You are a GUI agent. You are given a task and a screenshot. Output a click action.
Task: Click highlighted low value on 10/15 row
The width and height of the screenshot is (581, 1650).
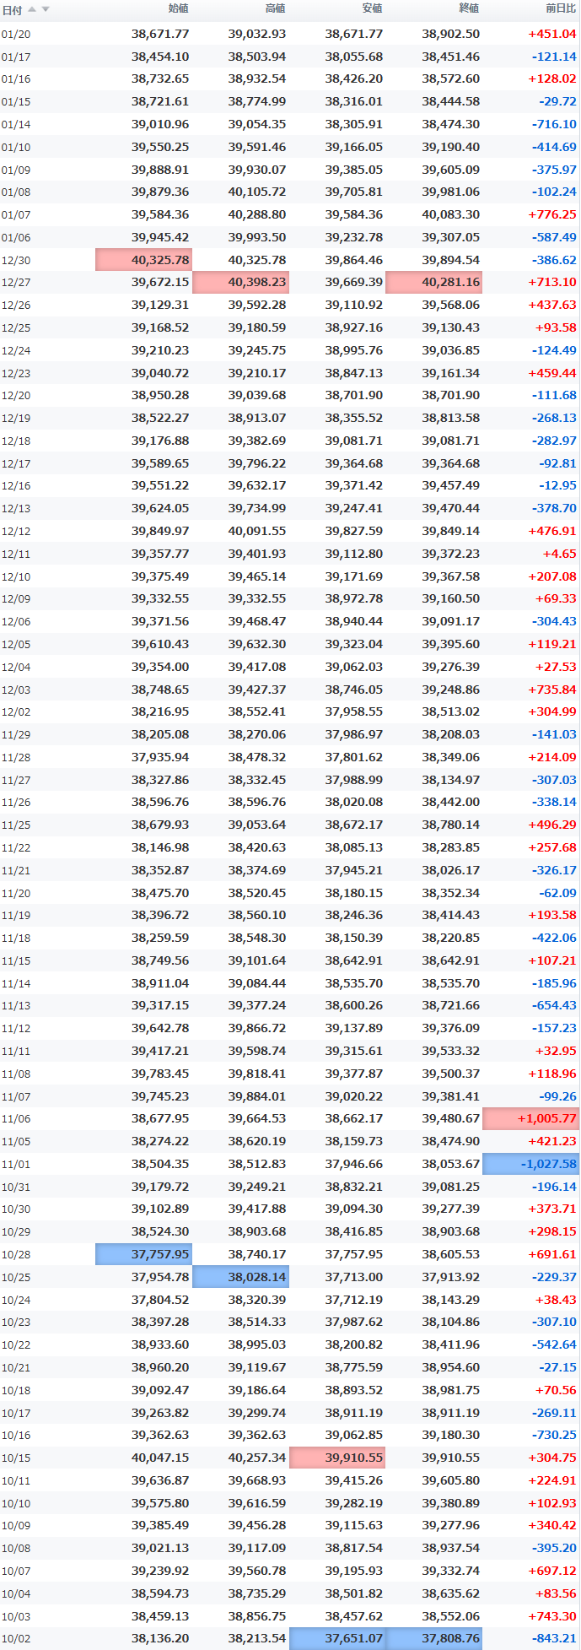click(337, 1458)
